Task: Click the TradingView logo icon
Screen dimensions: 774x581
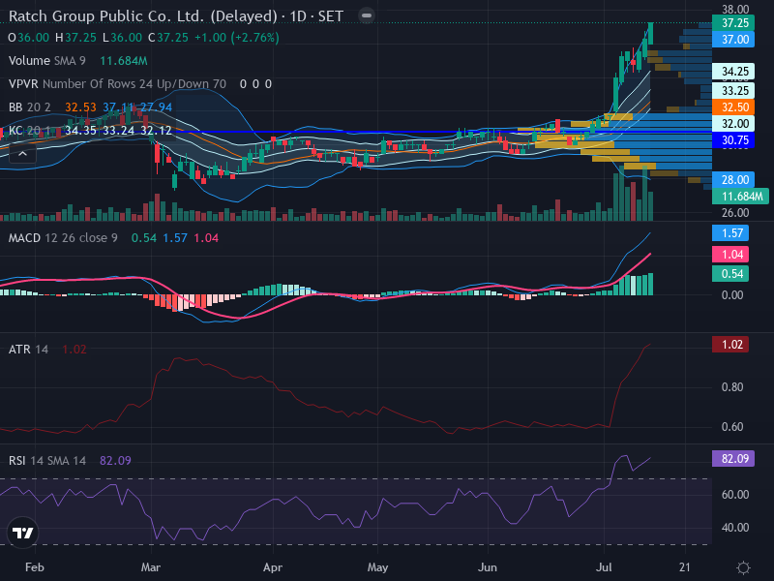Action: (22, 533)
